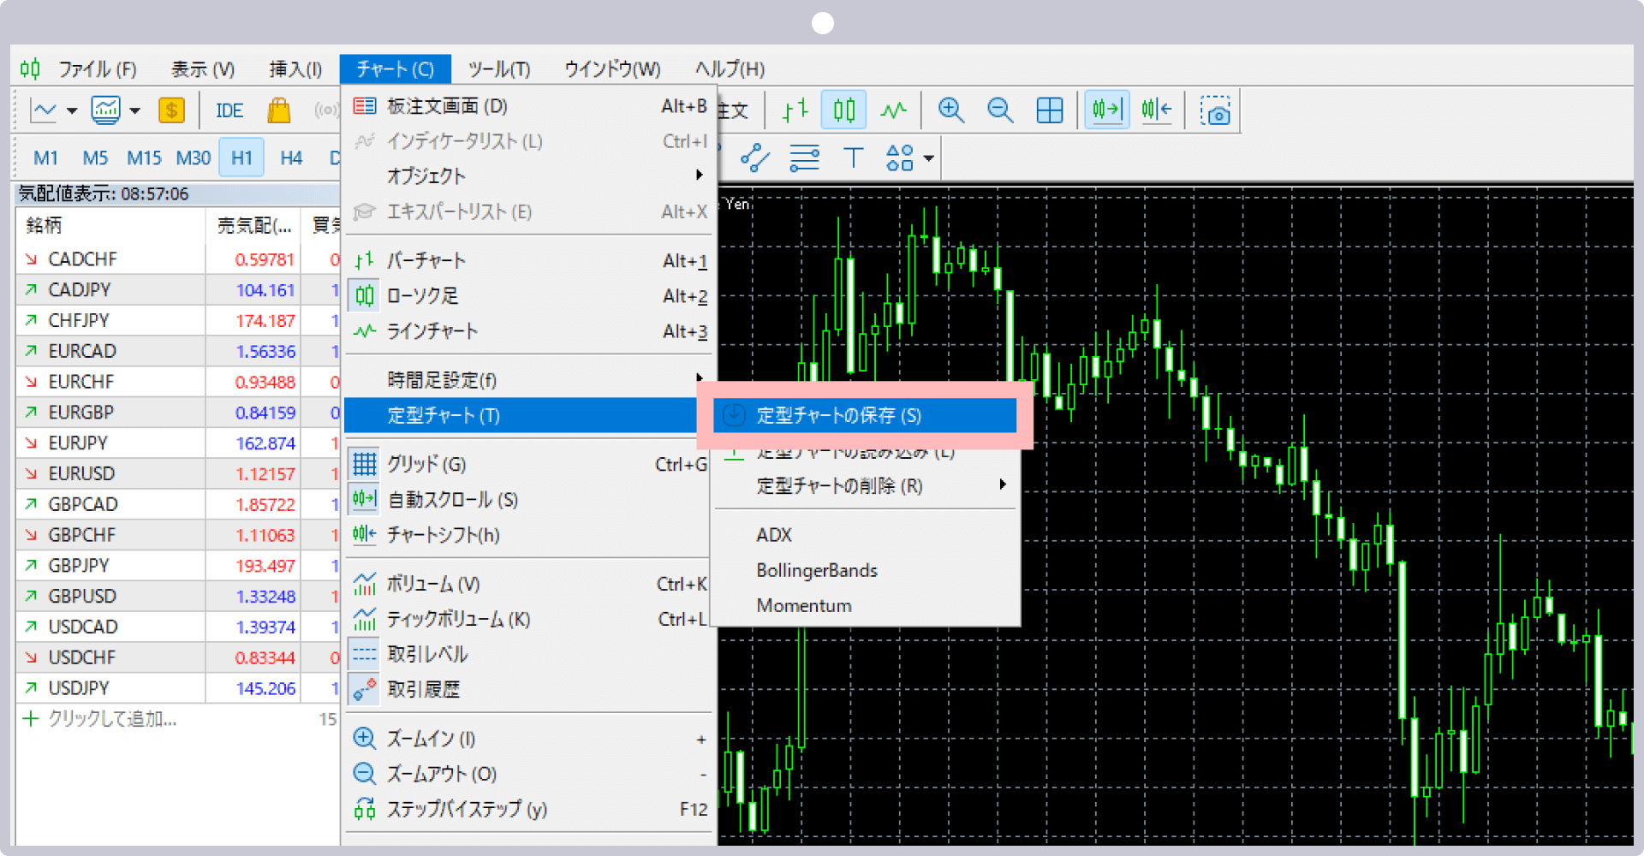Click the zoom out magnifier toolbar icon
This screenshot has width=1644, height=856.
coord(999,110)
